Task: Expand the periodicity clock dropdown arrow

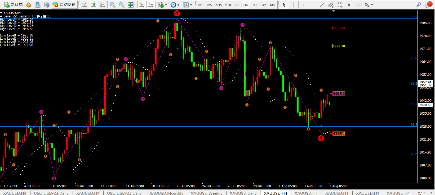Action: pyautogui.click(x=178, y=5)
